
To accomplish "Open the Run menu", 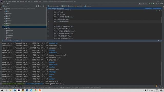I will (26, 1).
